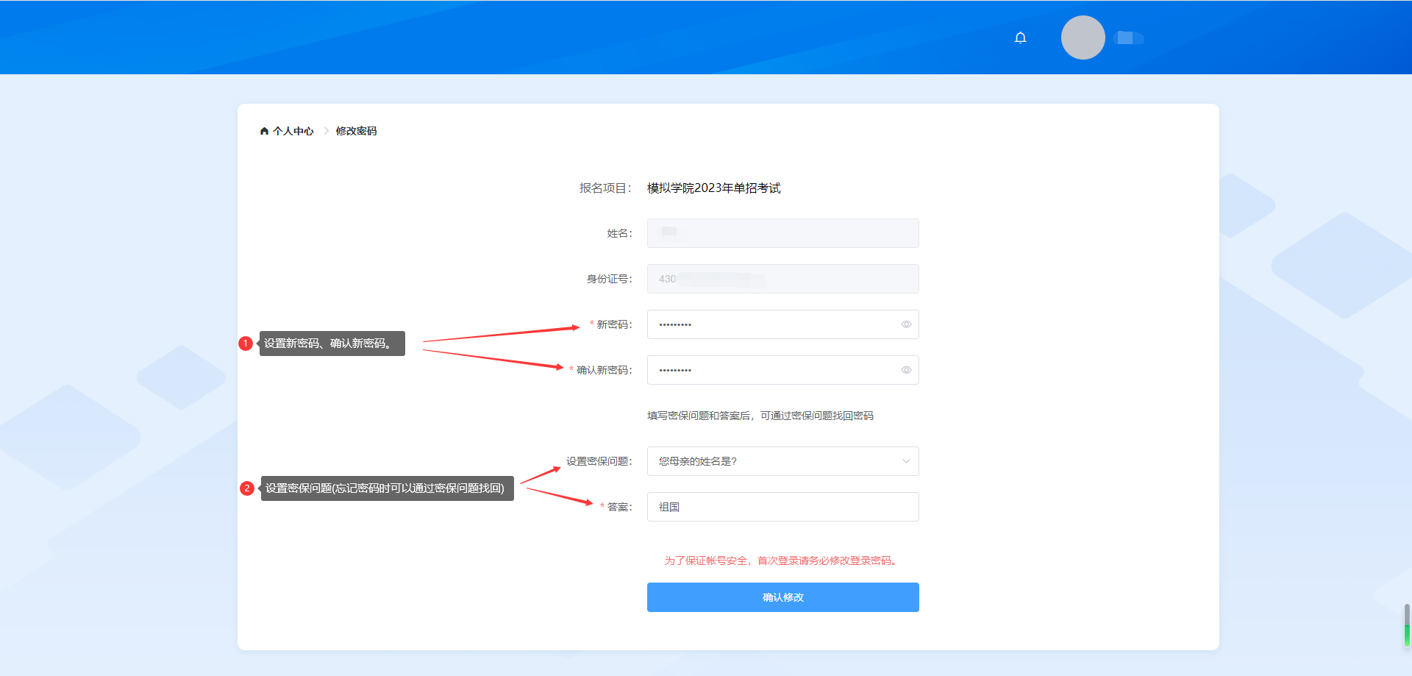Click the username label next to the avatar

pyautogui.click(x=1130, y=38)
